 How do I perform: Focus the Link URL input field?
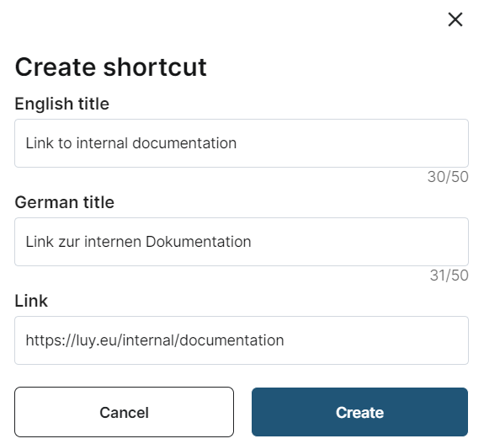(242, 340)
